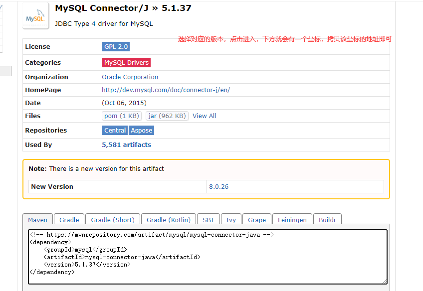
Task: Click the MySQL logo thumbnail
Action: (x=35, y=15)
